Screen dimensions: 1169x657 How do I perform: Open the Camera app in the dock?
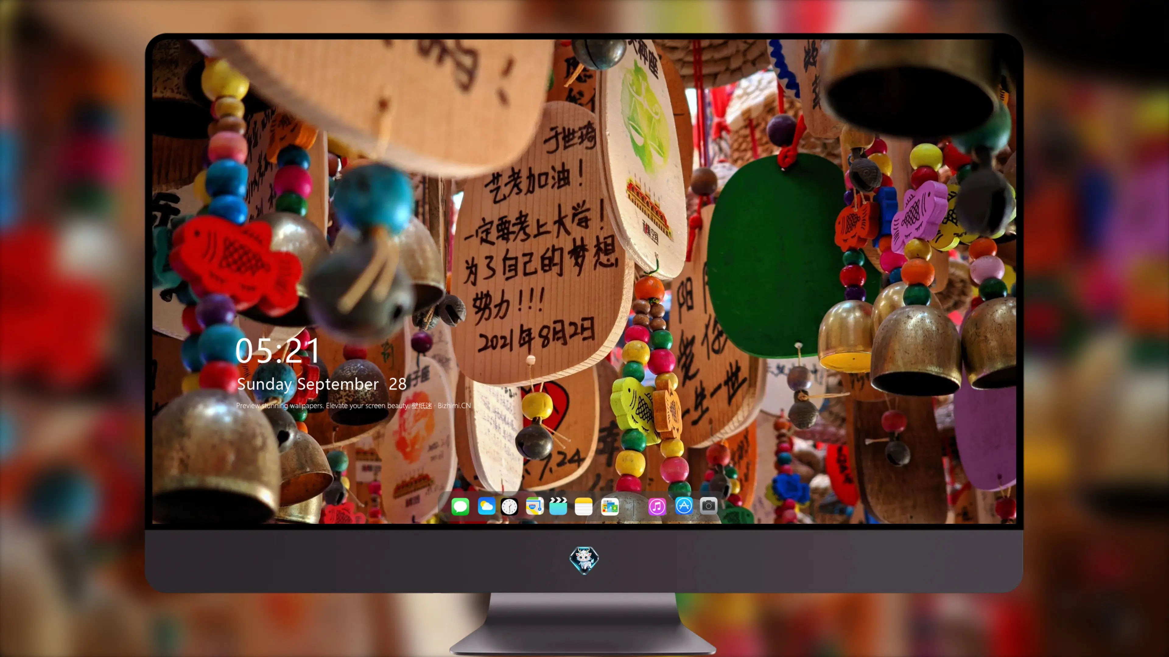(x=708, y=506)
